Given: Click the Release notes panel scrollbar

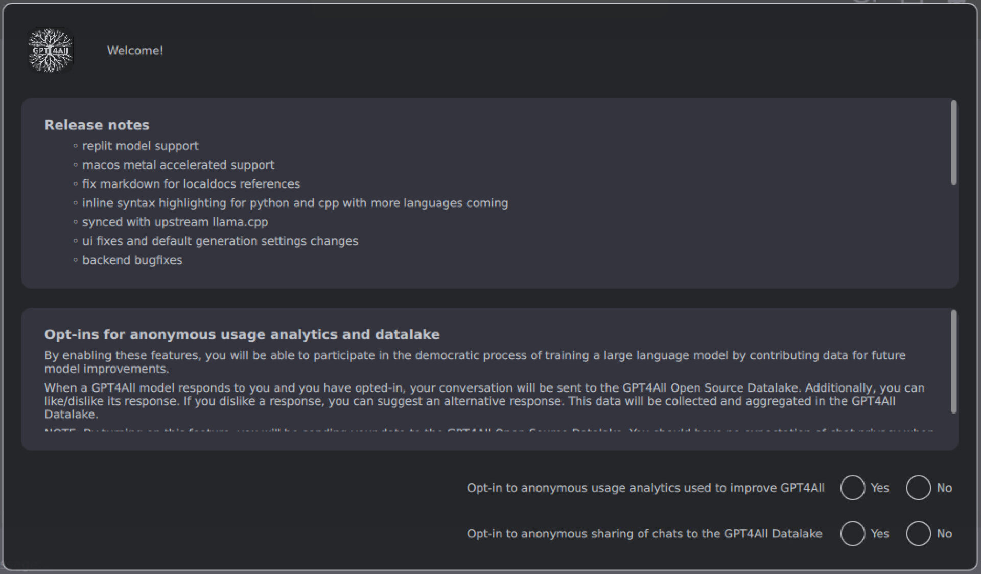Looking at the screenshot, I should pos(953,143).
